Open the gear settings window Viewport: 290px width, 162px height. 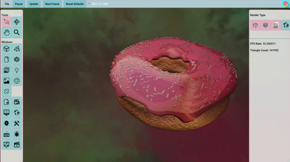(7, 123)
